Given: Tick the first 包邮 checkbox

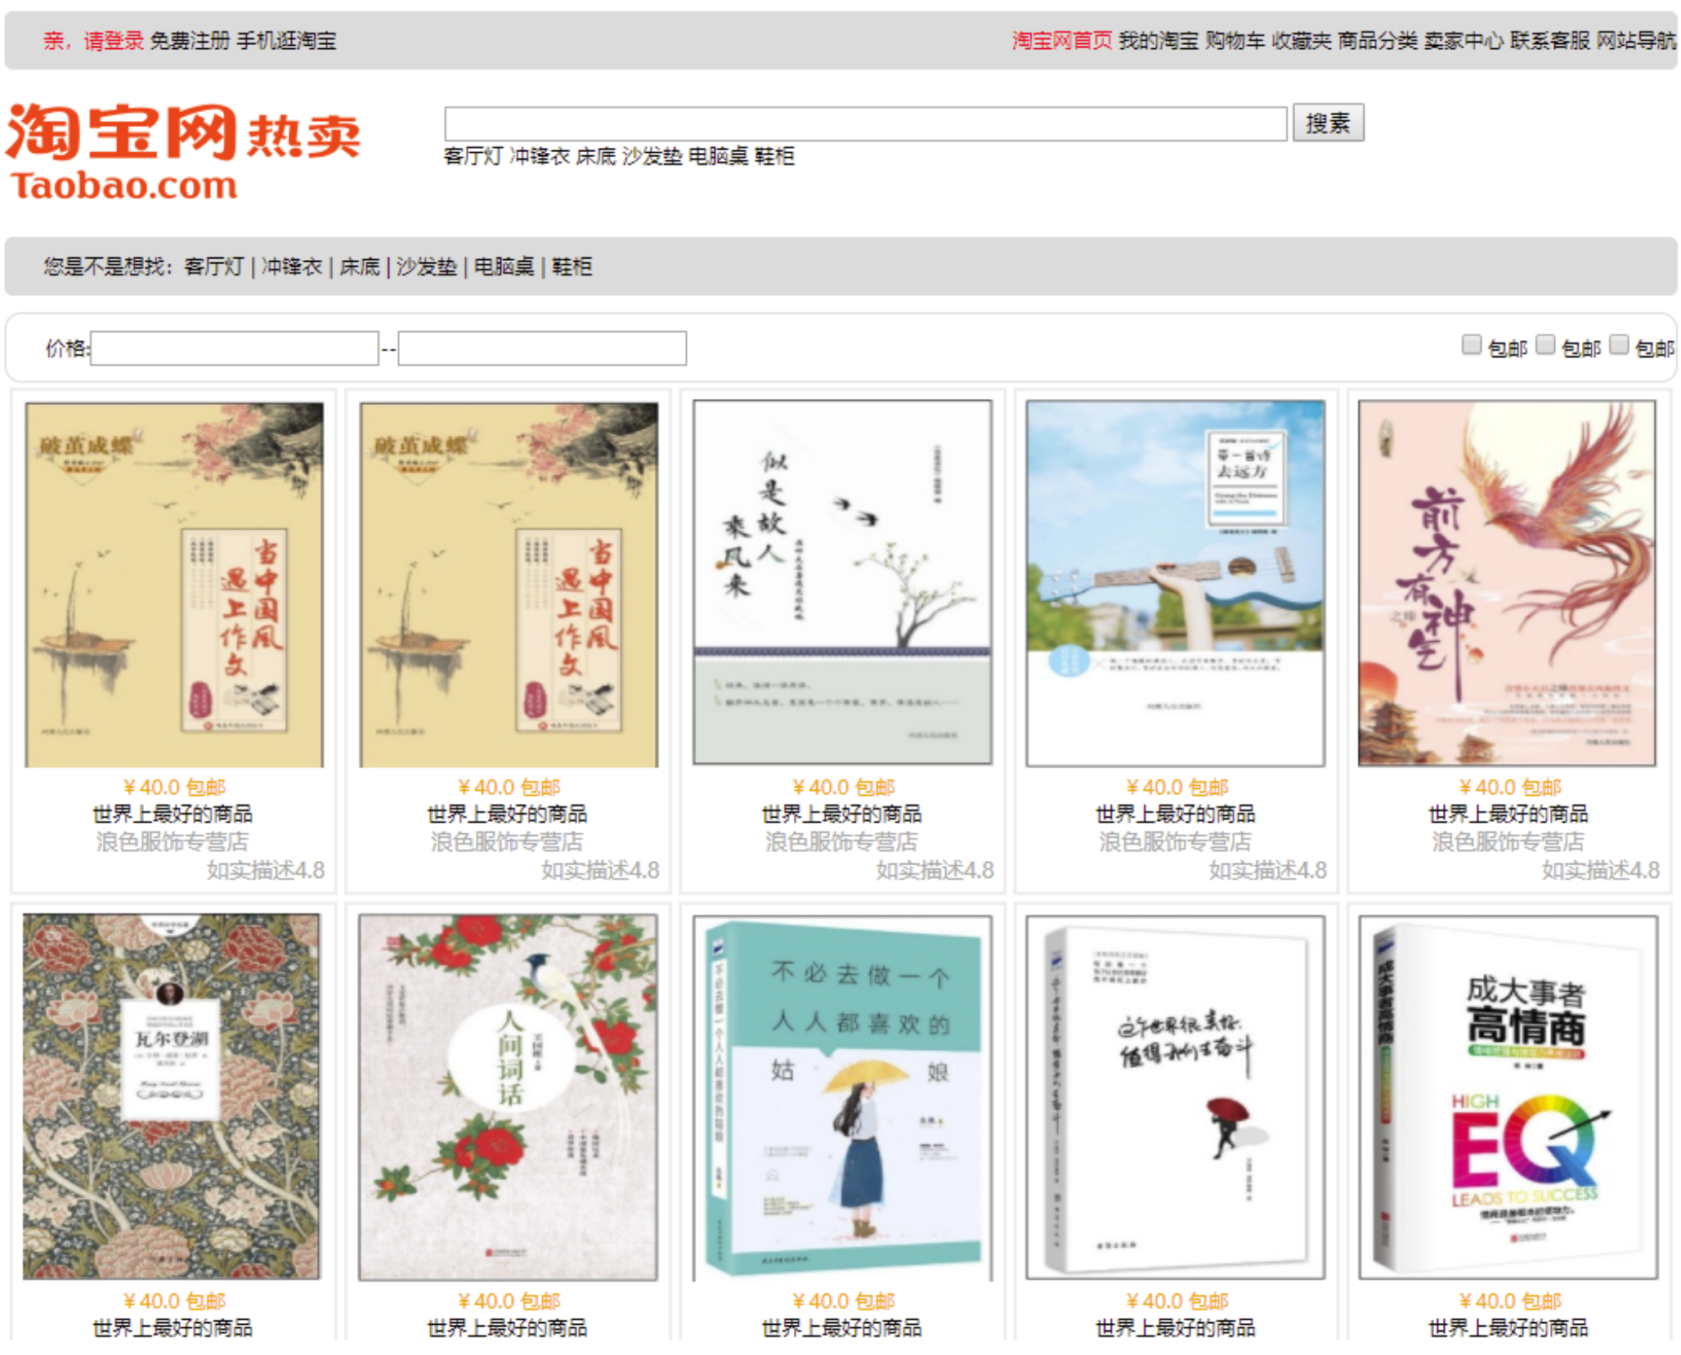Looking at the screenshot, I should pos(1471,345).
